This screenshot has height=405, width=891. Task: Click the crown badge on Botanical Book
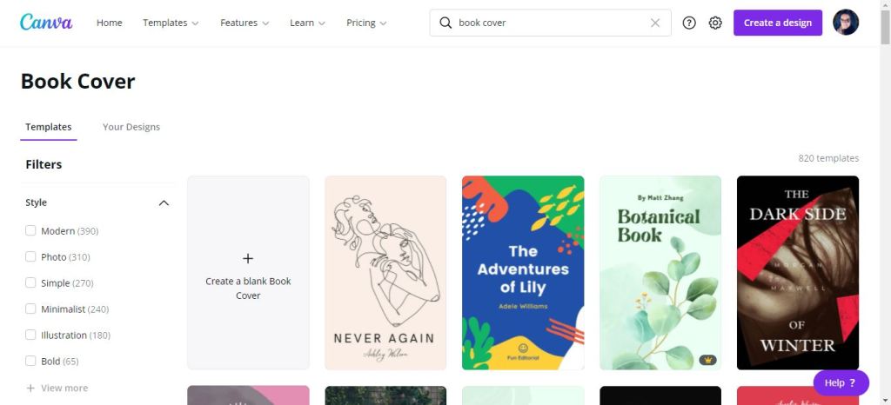coord(707,359)
